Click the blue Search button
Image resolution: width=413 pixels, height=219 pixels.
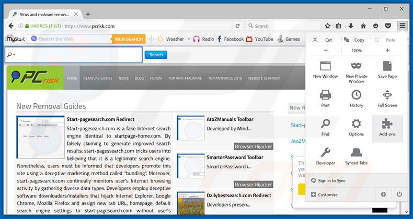(156, 55)
